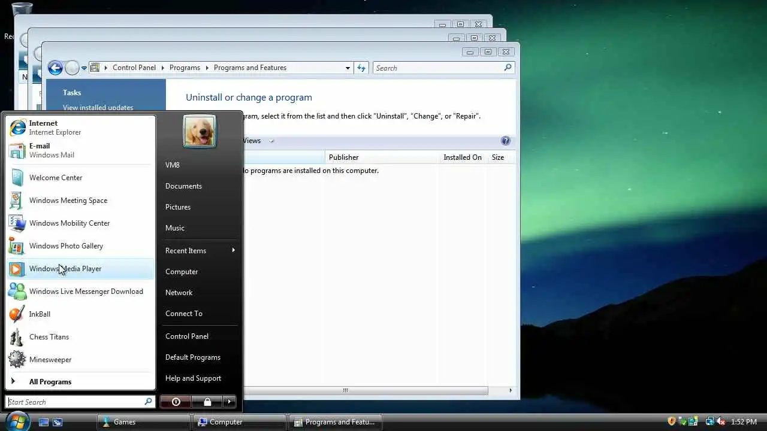Open Help and Support
This screenshot has height=431, width=767.
coord(200,378)
